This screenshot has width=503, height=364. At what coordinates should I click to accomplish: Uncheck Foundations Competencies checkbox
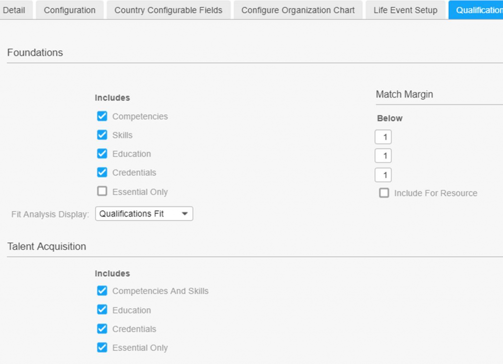pos(102,116)
